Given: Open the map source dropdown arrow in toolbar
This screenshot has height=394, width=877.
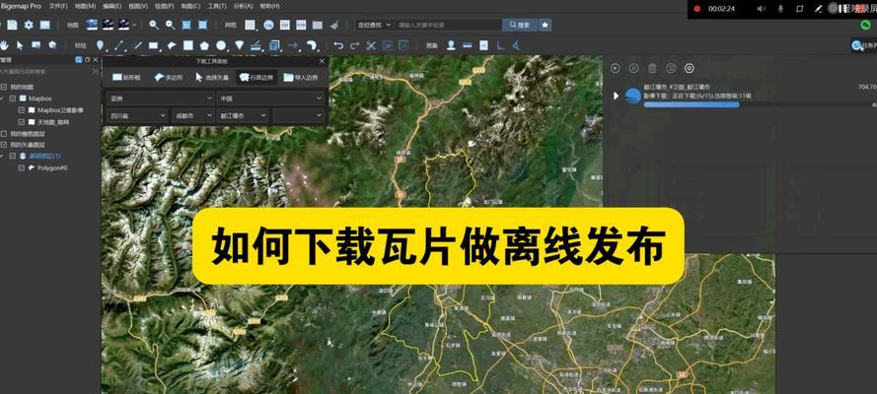Looking at the screenshot, I should click(135, 25).
